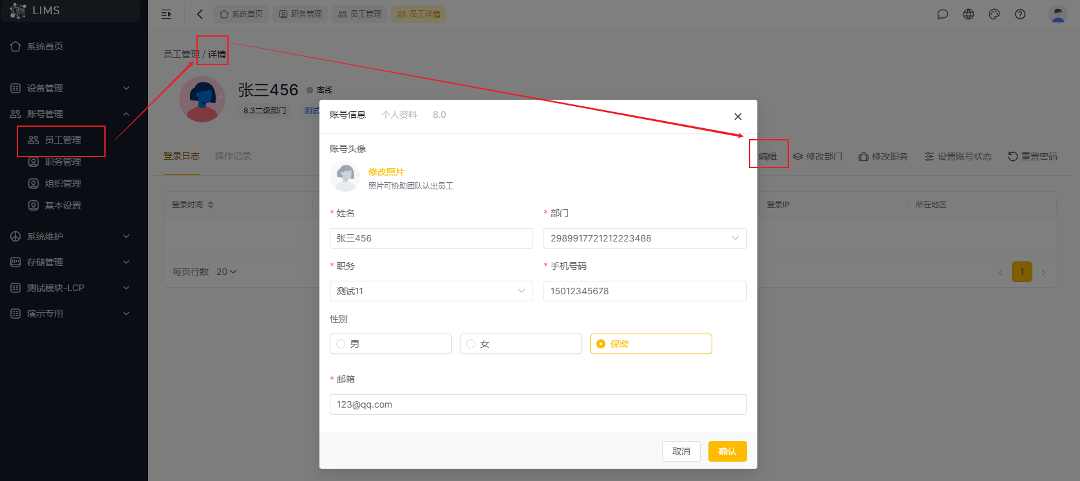Click the 重置密码 button
This screenshot has width=1080, height=481.
[1033, 156]
